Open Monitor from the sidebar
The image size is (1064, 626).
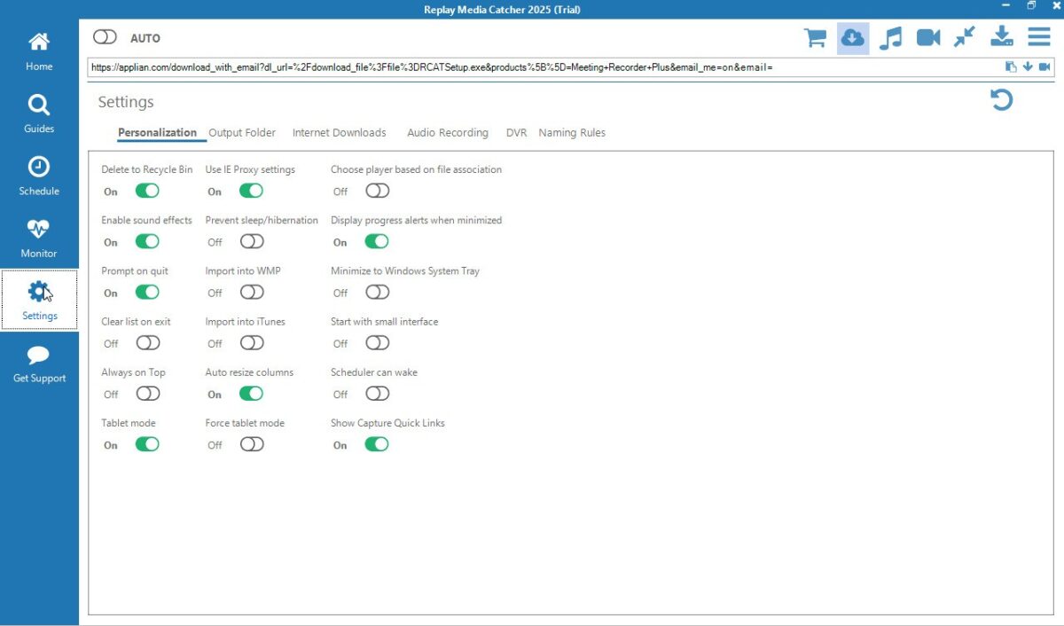click(39, 239)
